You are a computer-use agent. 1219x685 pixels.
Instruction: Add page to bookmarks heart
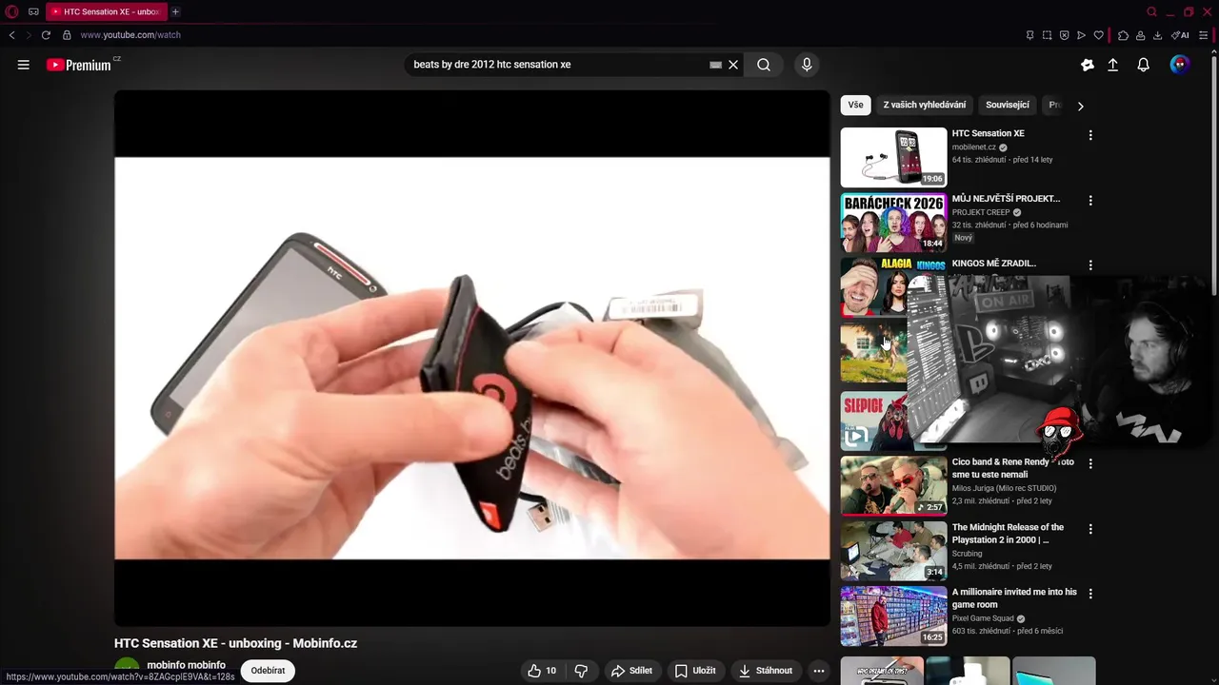(x=1098, y=35)
